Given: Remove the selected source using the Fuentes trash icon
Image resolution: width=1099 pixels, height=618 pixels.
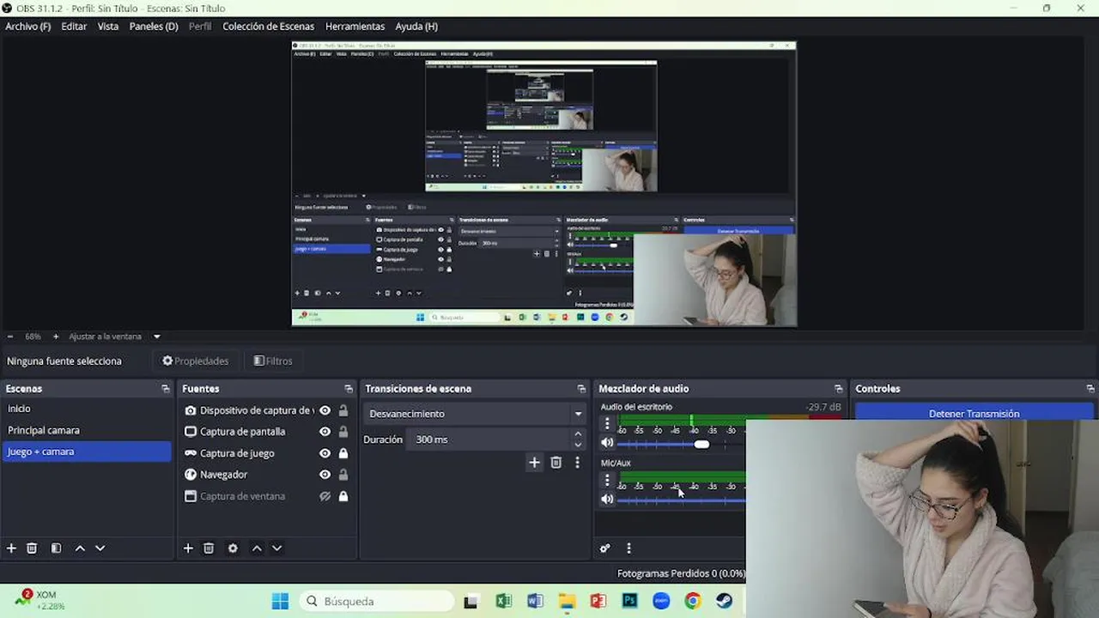Looking at the screenshot, I should (x=209, y=548).
